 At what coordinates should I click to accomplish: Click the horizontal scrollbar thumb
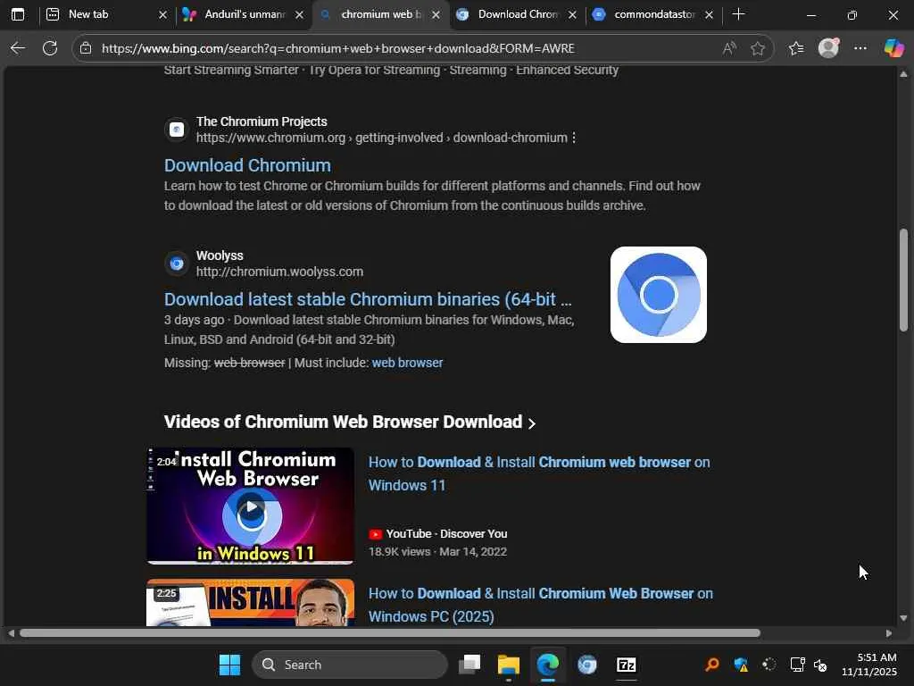pos(389,633)
